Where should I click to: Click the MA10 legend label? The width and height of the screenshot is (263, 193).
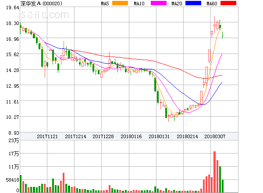[139, 4]
